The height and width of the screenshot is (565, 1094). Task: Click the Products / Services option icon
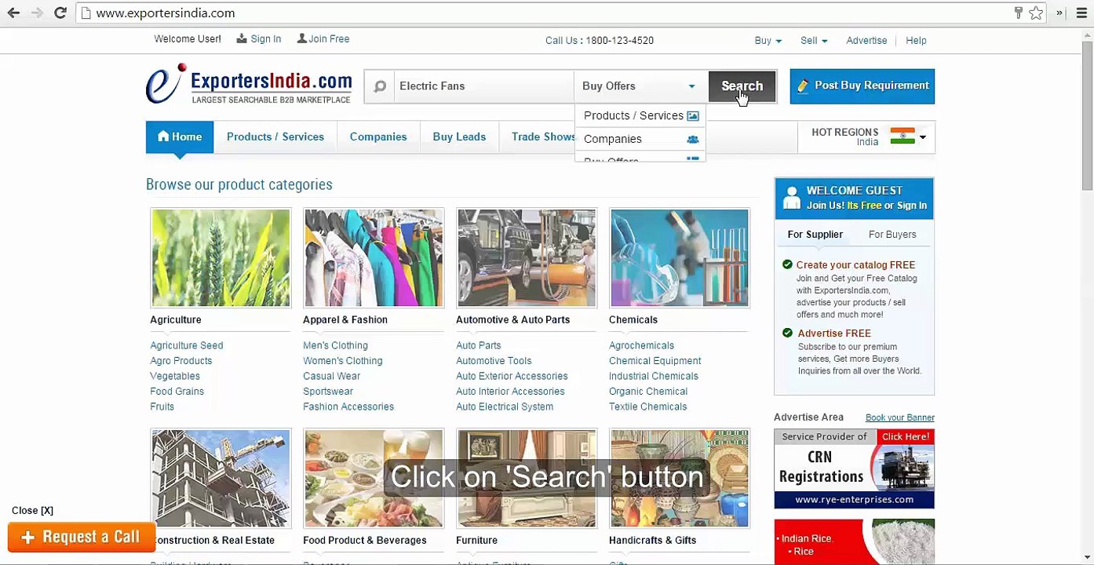(x=693, y=116)
